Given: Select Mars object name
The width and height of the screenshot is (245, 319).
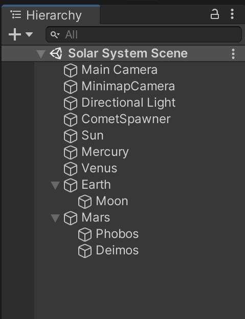Looking at the screenshot, I should [x=96, y=217].
